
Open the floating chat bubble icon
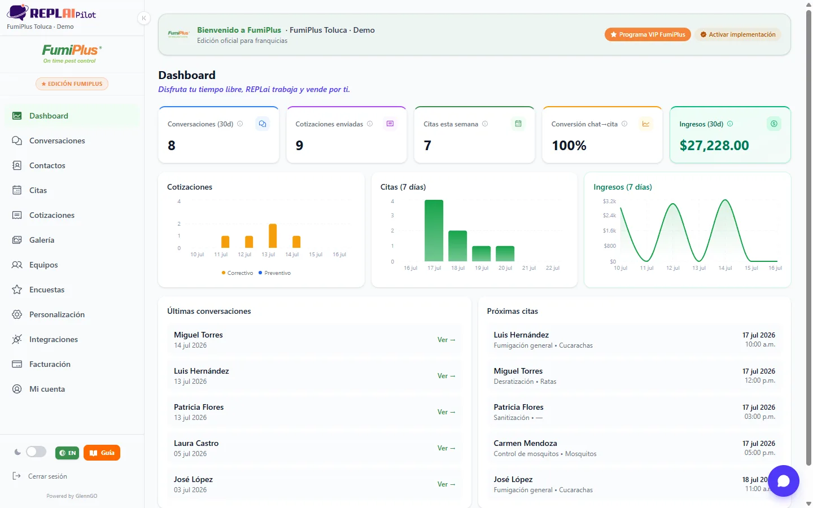[784, 481]
